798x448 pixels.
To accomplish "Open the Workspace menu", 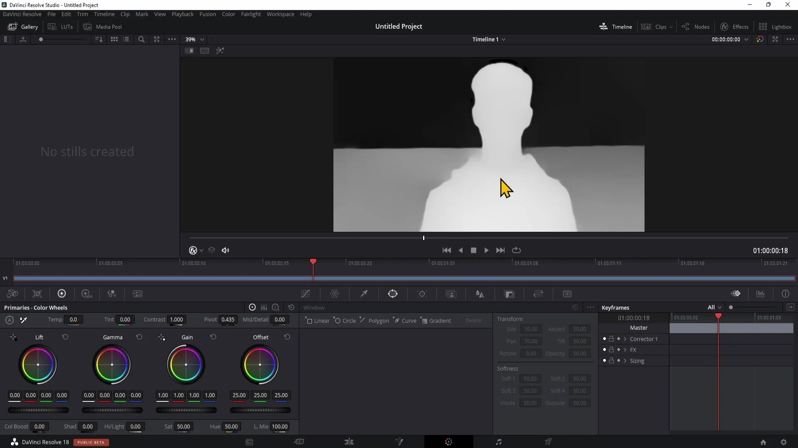I will tap(280, 14).
